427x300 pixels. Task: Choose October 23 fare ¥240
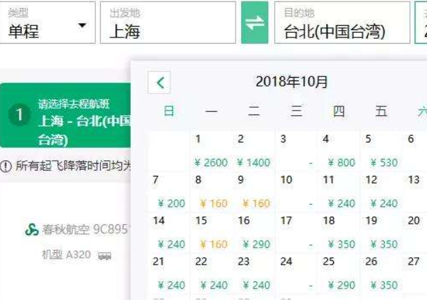tap(254, 274)
